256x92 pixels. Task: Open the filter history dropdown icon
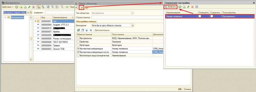tap(57, 7)
